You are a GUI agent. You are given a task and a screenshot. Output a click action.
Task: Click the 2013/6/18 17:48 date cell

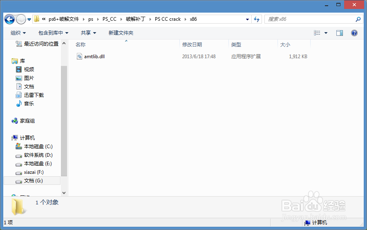[199, 57]
